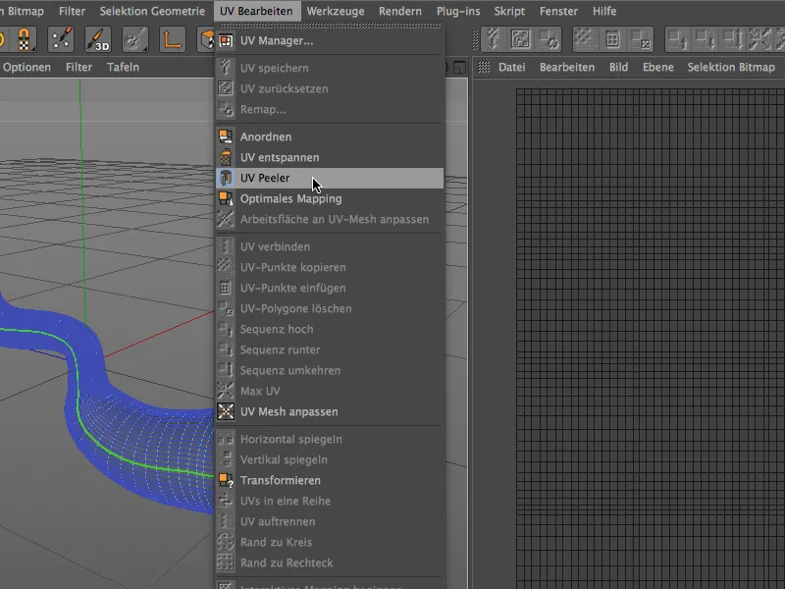This screenshot has width=785, height=589.
Task: Open the Selektion Geometrie menu
Action: (x=151, y=11)
